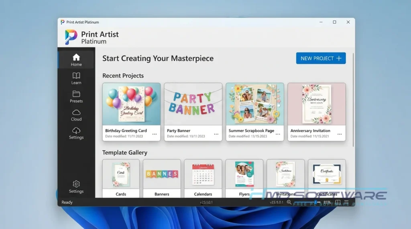Open Settings with the gear icon
The image size is (411, 229).
76,187
